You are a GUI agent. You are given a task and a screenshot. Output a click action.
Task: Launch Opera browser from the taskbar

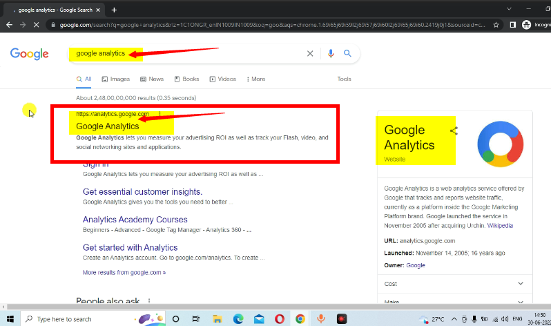(x=280, y=319)
